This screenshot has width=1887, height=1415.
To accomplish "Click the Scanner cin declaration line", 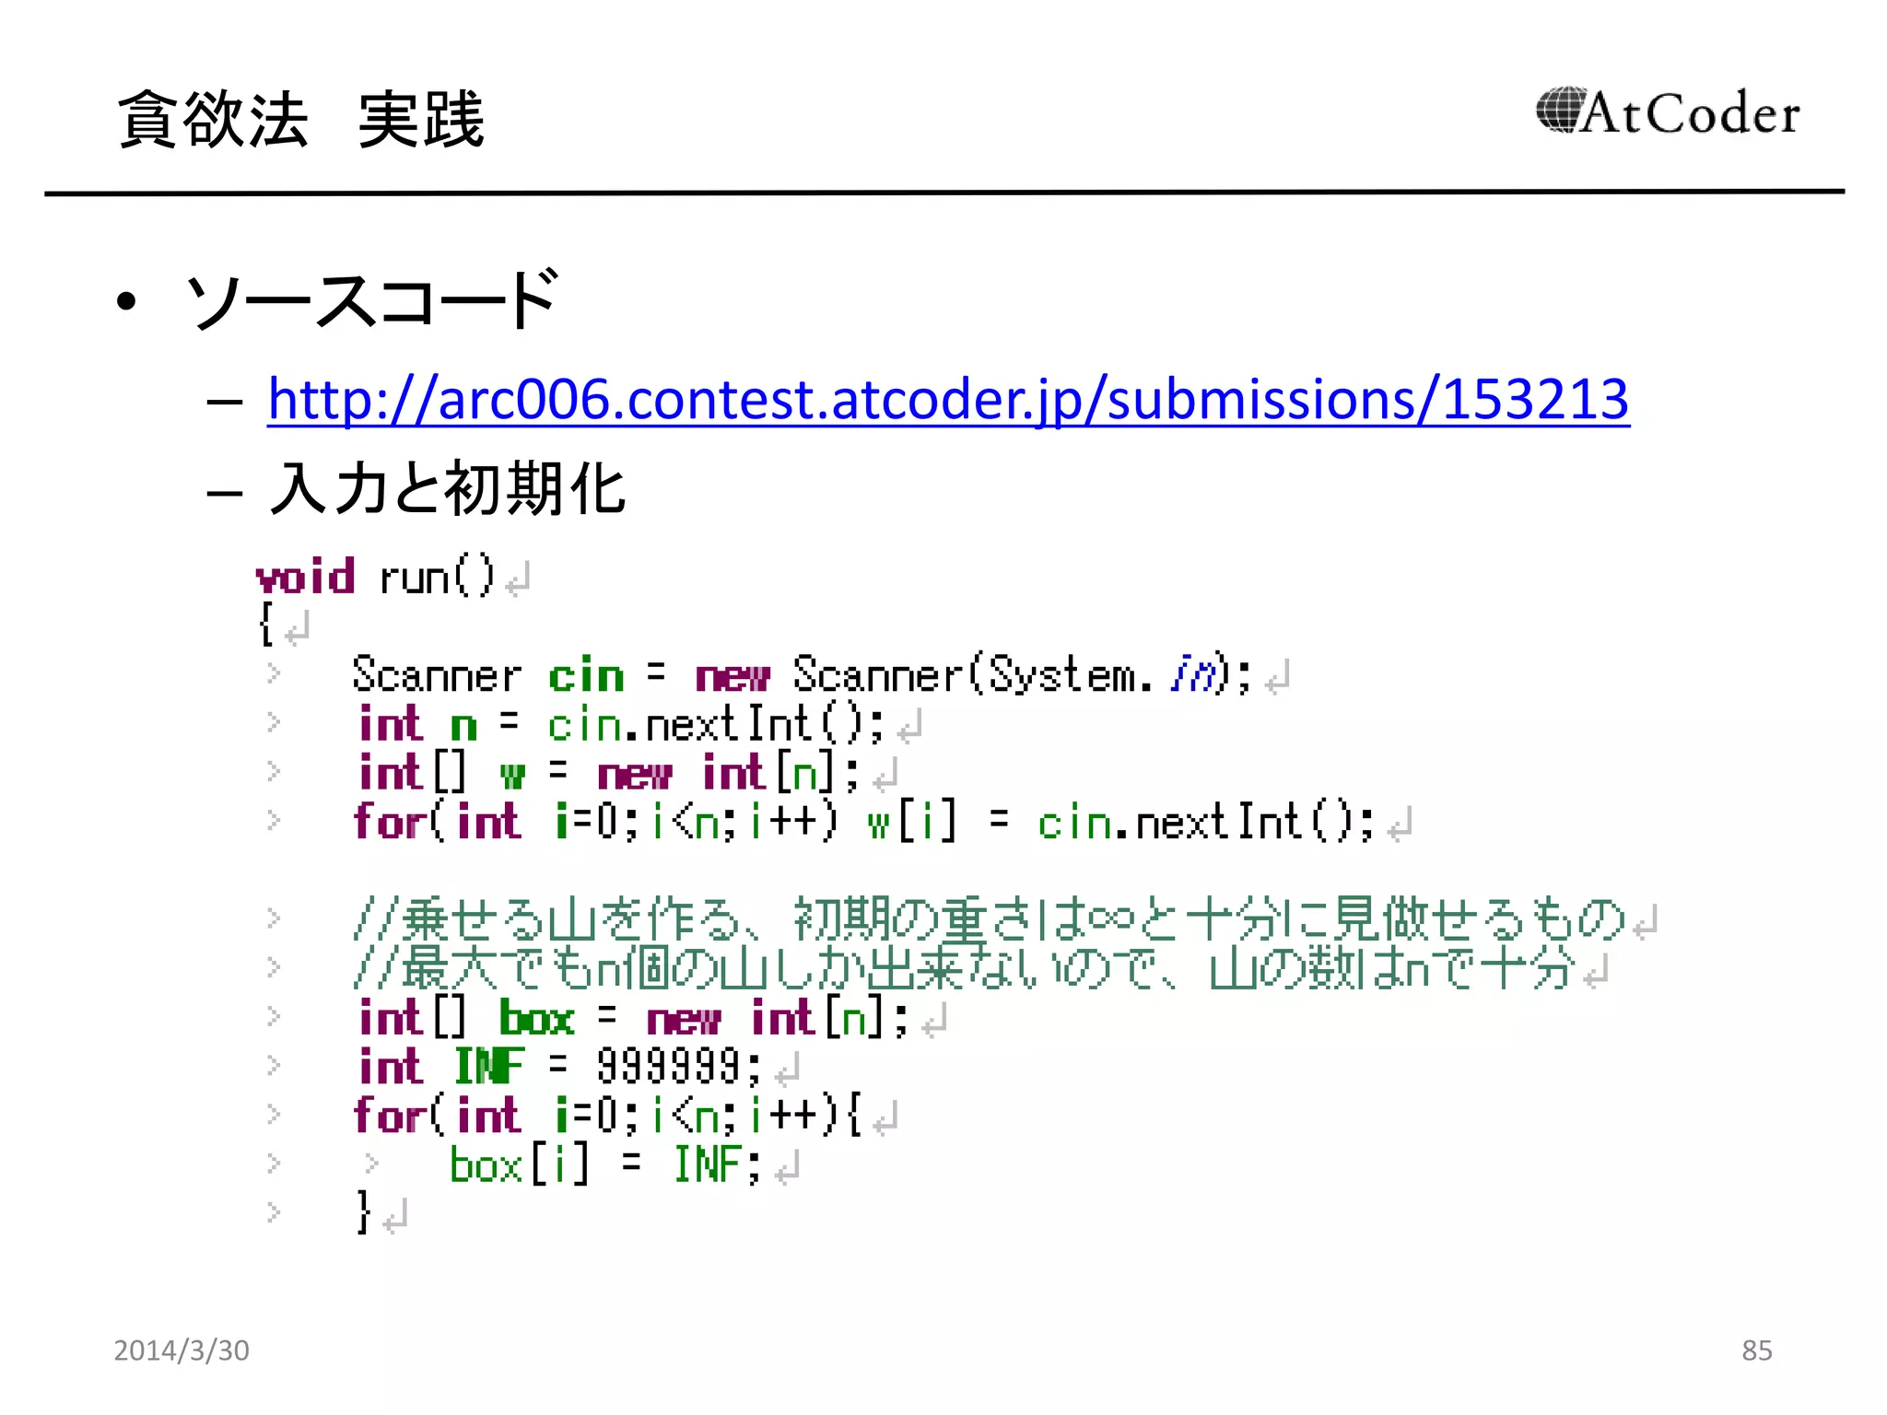I will [802, 674].
